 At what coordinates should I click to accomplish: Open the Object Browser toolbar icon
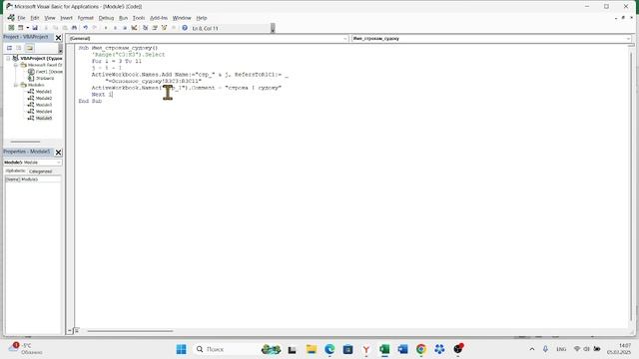point(164,28)
